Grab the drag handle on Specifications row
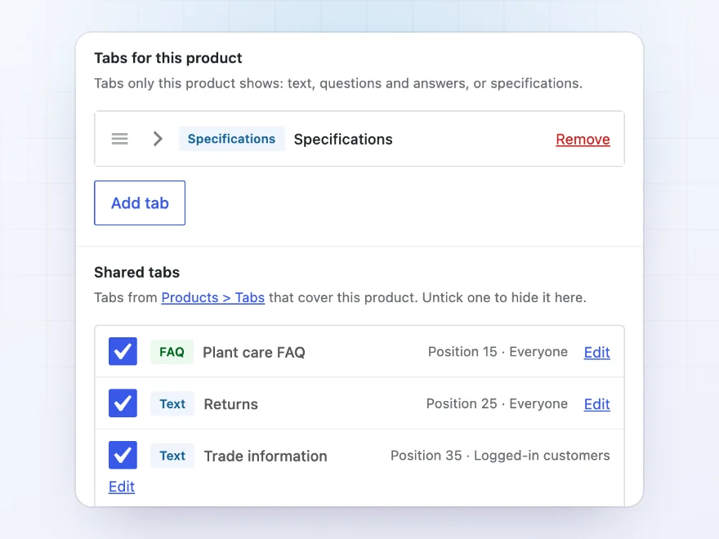Screen dimensions: 719x539 point(119,138)
